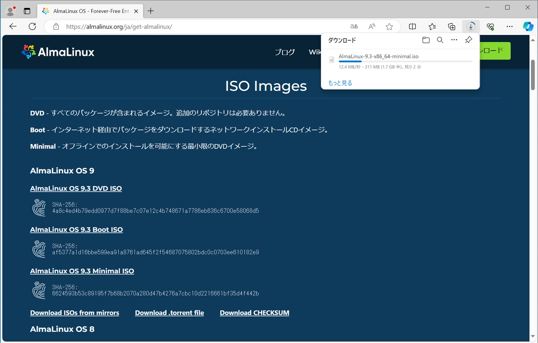
Task: Reload the page with the Refresh icon
Action: pos(32,26)
